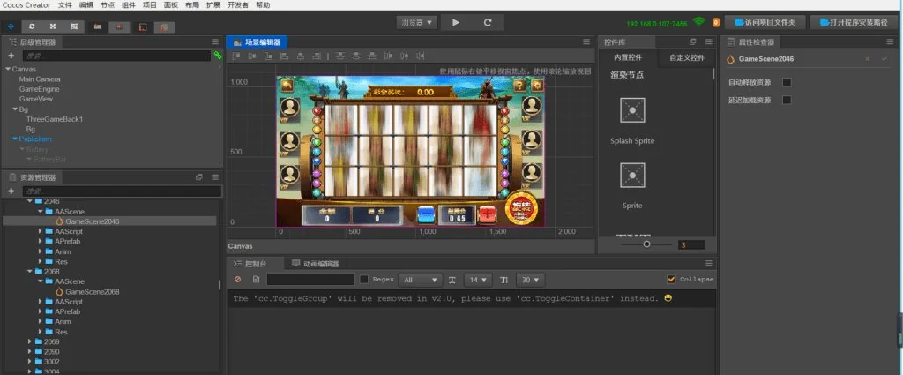This screenshot has width=903, height=375.
Task: Open the log level All dropdown
Action: [420, 280]
